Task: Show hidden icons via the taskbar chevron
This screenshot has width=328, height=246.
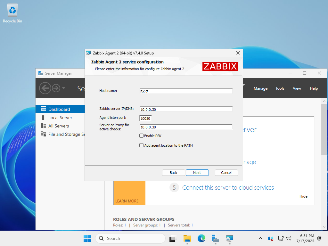Action: coord(260,238)
